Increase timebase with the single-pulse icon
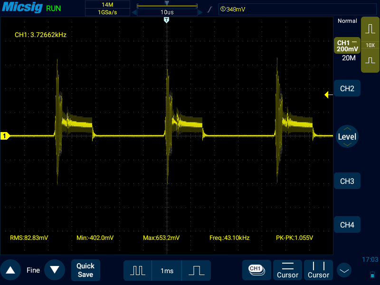 [196, 270]
